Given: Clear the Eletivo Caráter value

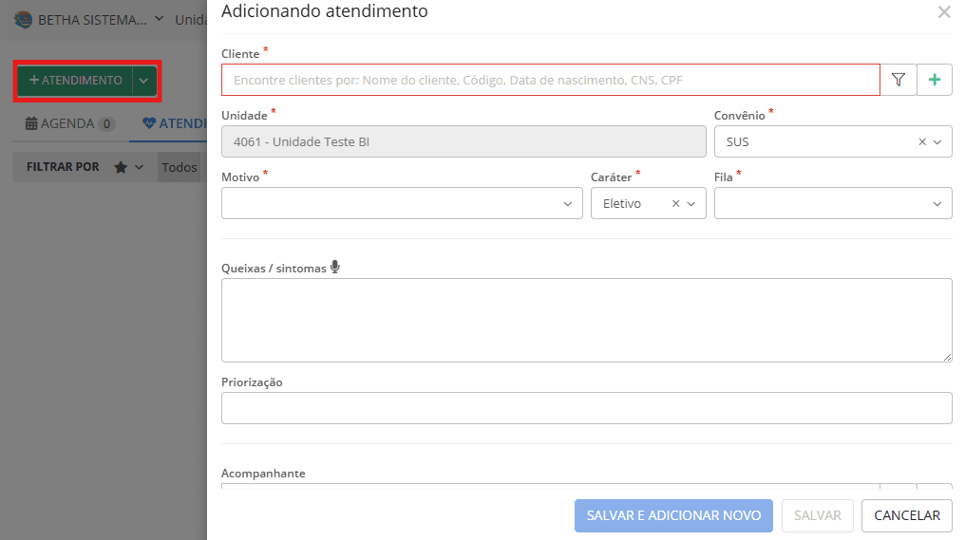Looking at the screenshot, I should [675, 203].
